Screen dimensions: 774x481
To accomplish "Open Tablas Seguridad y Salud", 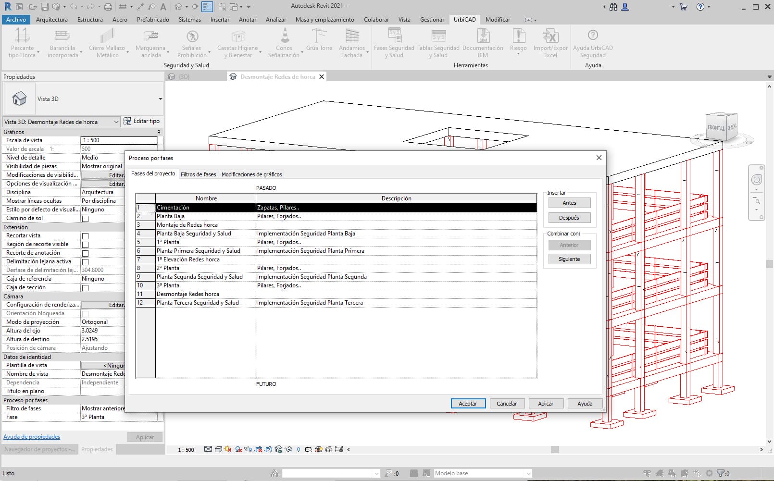I will (438, 43).
